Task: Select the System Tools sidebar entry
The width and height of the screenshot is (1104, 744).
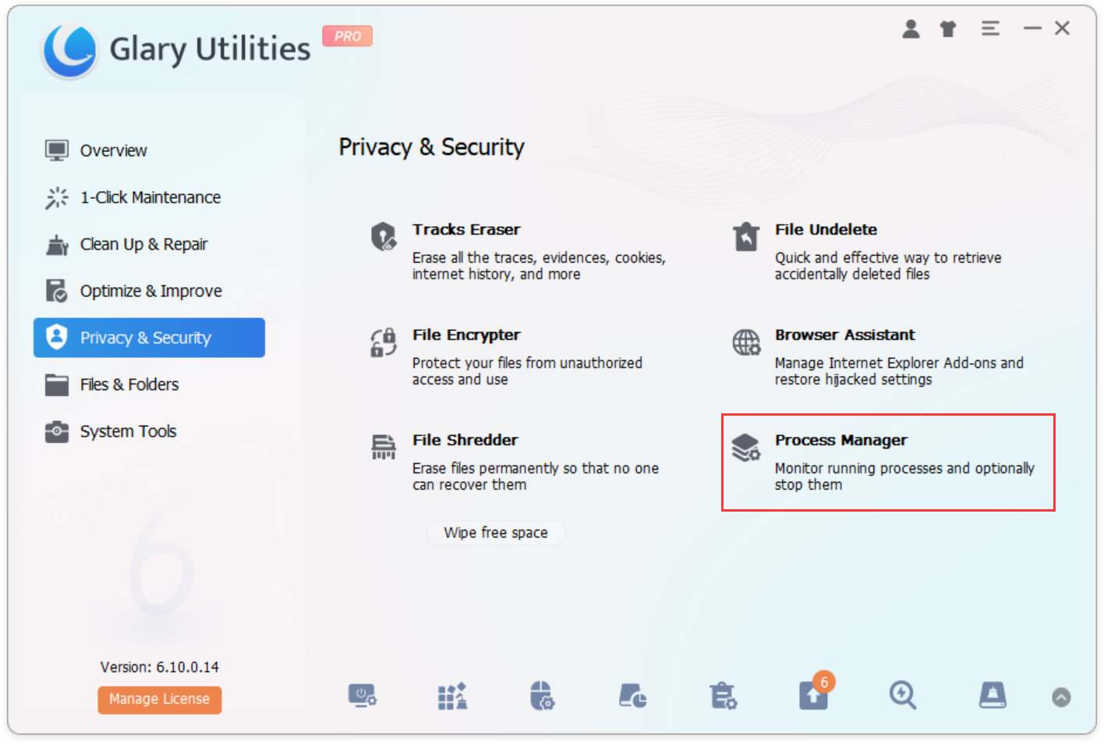Action: [128, 430]
